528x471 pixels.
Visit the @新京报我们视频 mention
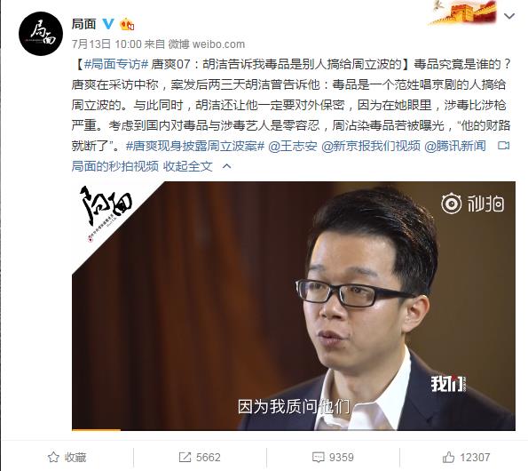coord(371,146)
